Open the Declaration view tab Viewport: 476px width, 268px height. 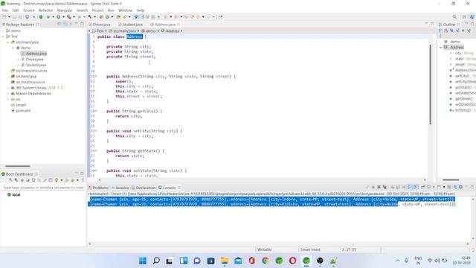point(146,188)
